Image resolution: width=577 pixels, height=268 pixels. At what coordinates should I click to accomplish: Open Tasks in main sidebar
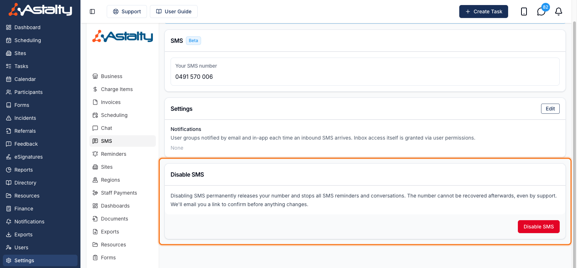click(x=40, y=66)
